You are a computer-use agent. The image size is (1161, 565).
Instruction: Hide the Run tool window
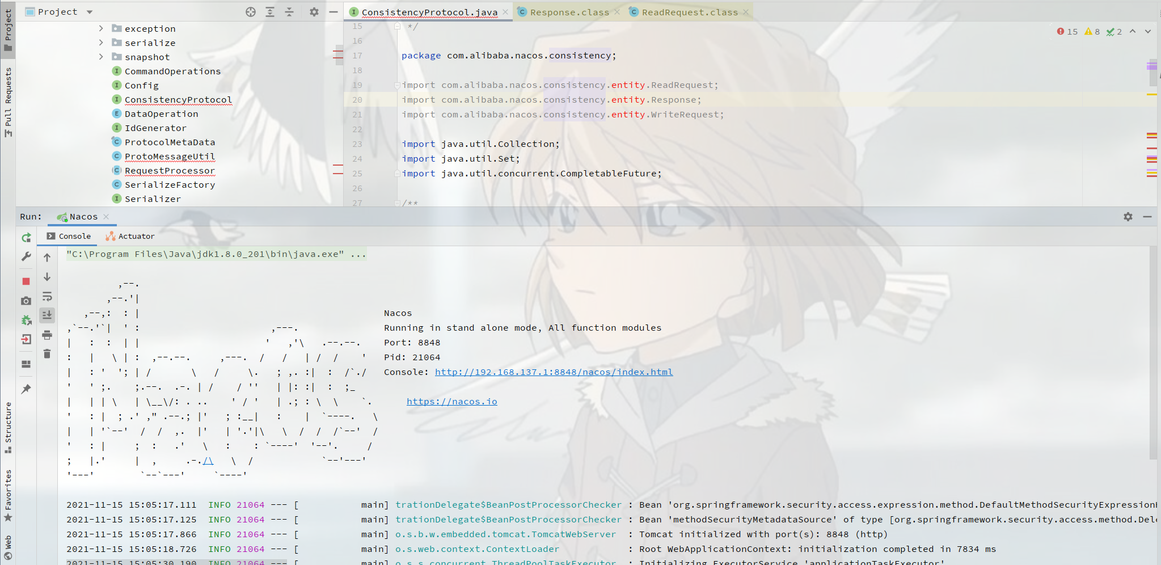coord(1147,217)
